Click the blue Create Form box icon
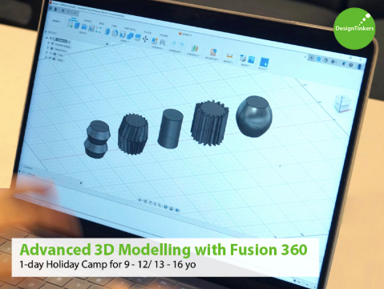384x289 pixels. coord(77,26)
